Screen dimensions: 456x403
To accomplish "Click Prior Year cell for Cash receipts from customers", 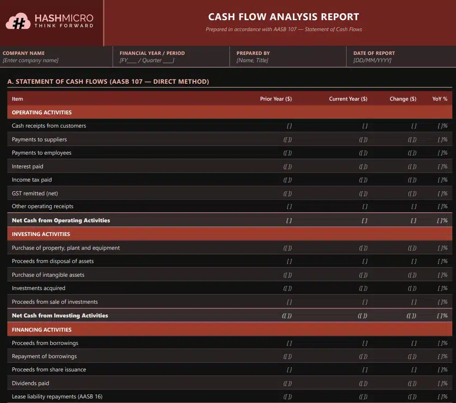I will 289,126.
